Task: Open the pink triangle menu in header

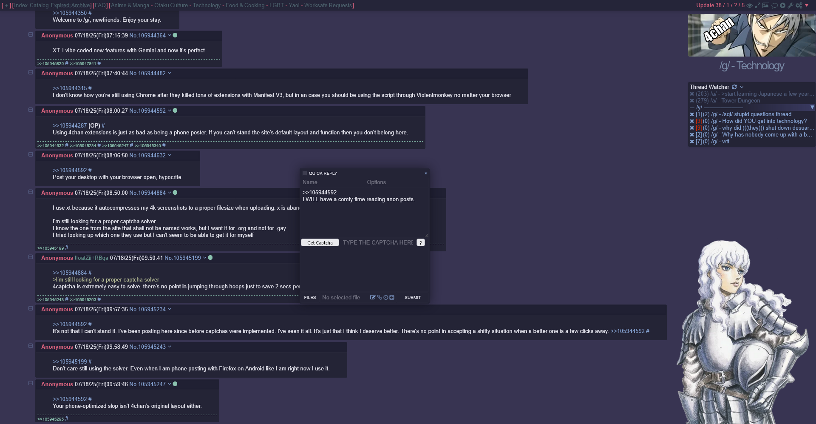Action: 807,6
